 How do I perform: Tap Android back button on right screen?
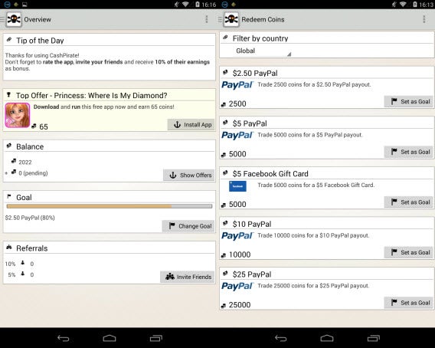tap(280, 338)
